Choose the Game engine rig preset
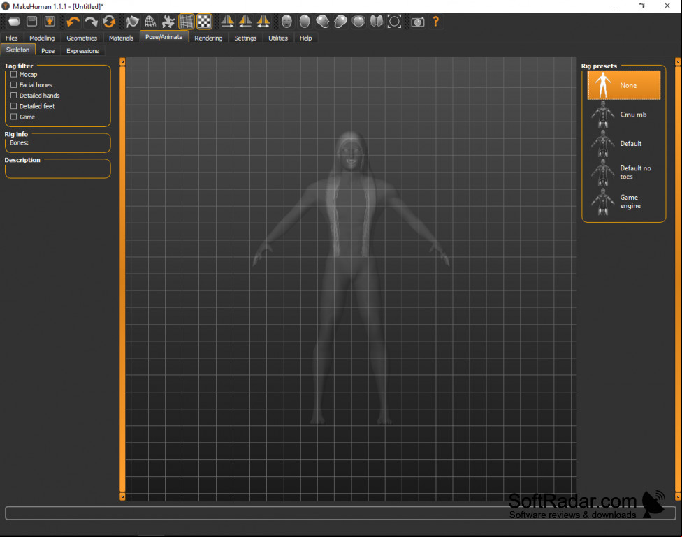 (x=623, y=202)
